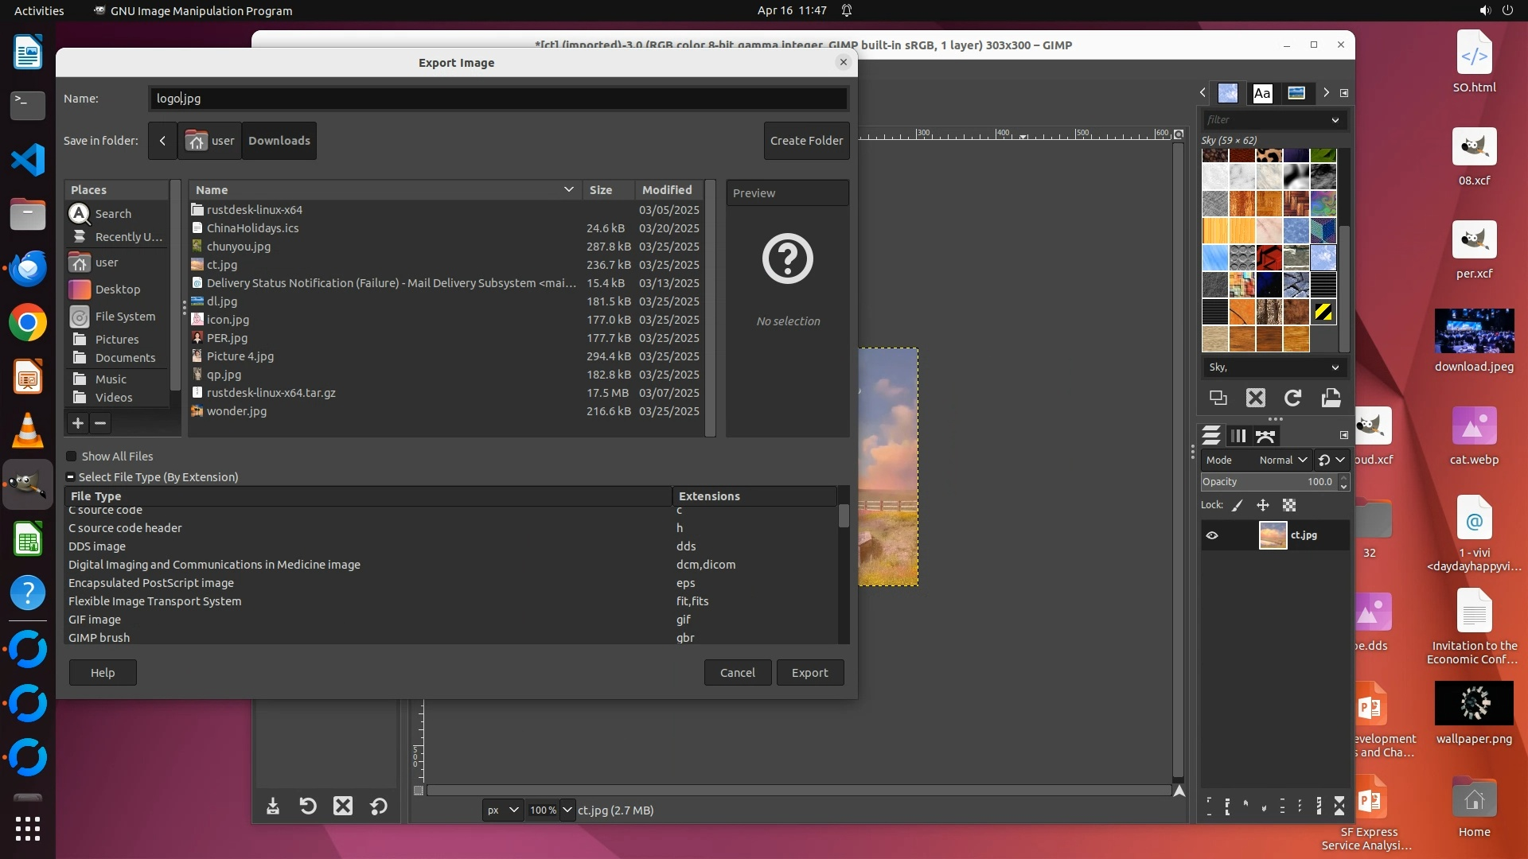Select GIF image file type row
The width and height of the screenshot is (1528, 859).
click(95, 620)
